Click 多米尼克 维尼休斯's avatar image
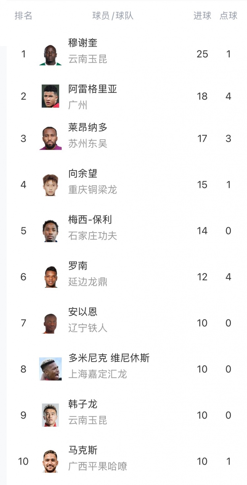The height and width of the screenshot is (485, 247). (50, 369)
